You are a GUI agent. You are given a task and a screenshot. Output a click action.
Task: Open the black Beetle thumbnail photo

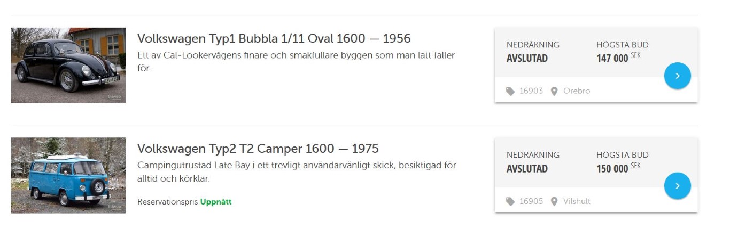pyautogui.click(x=68, y=66)
